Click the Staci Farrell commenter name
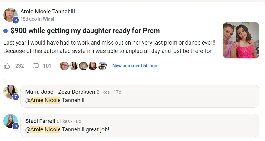265x141 pixels. [x=40, y=121]
